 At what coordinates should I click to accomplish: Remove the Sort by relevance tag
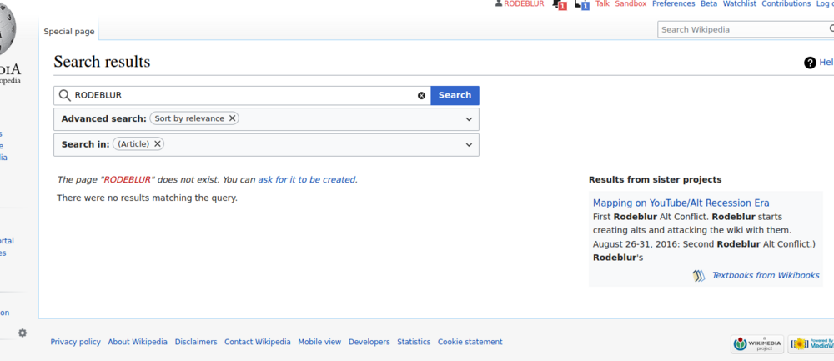[232, 118]
